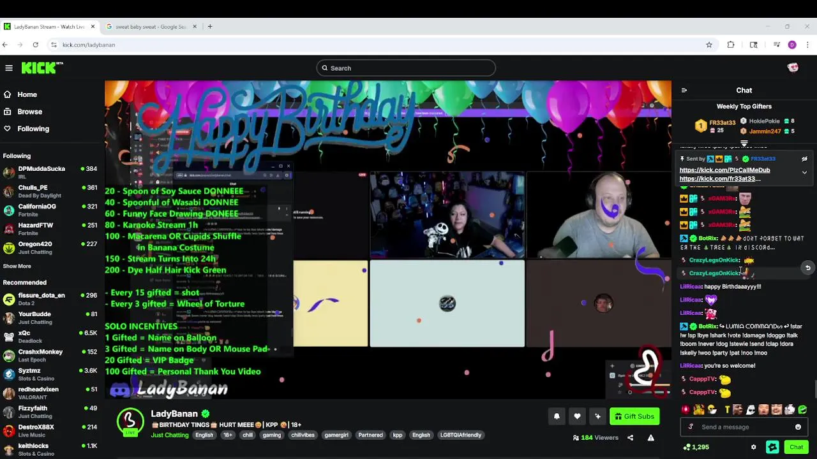Click LadyBanan's profile avatar below video
Viewport: 817px width, 459px height.
130,421
